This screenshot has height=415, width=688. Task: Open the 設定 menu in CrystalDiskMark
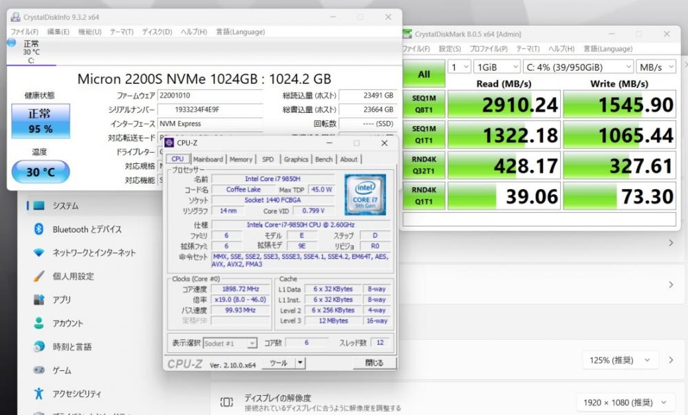(450, 49)
